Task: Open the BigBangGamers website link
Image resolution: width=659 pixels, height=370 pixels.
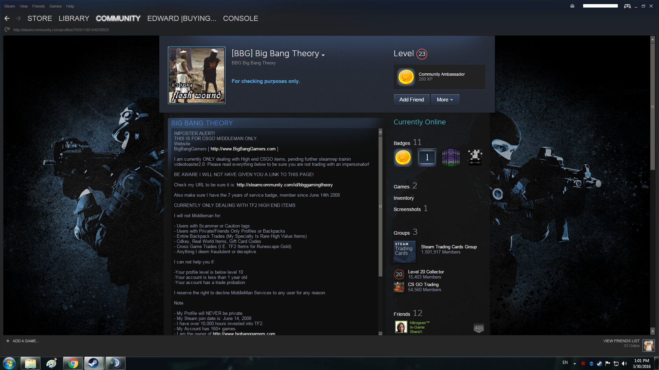Action: (243, 149)
